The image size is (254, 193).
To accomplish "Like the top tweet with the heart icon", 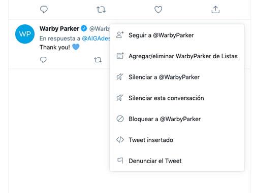I will [158, 10].
